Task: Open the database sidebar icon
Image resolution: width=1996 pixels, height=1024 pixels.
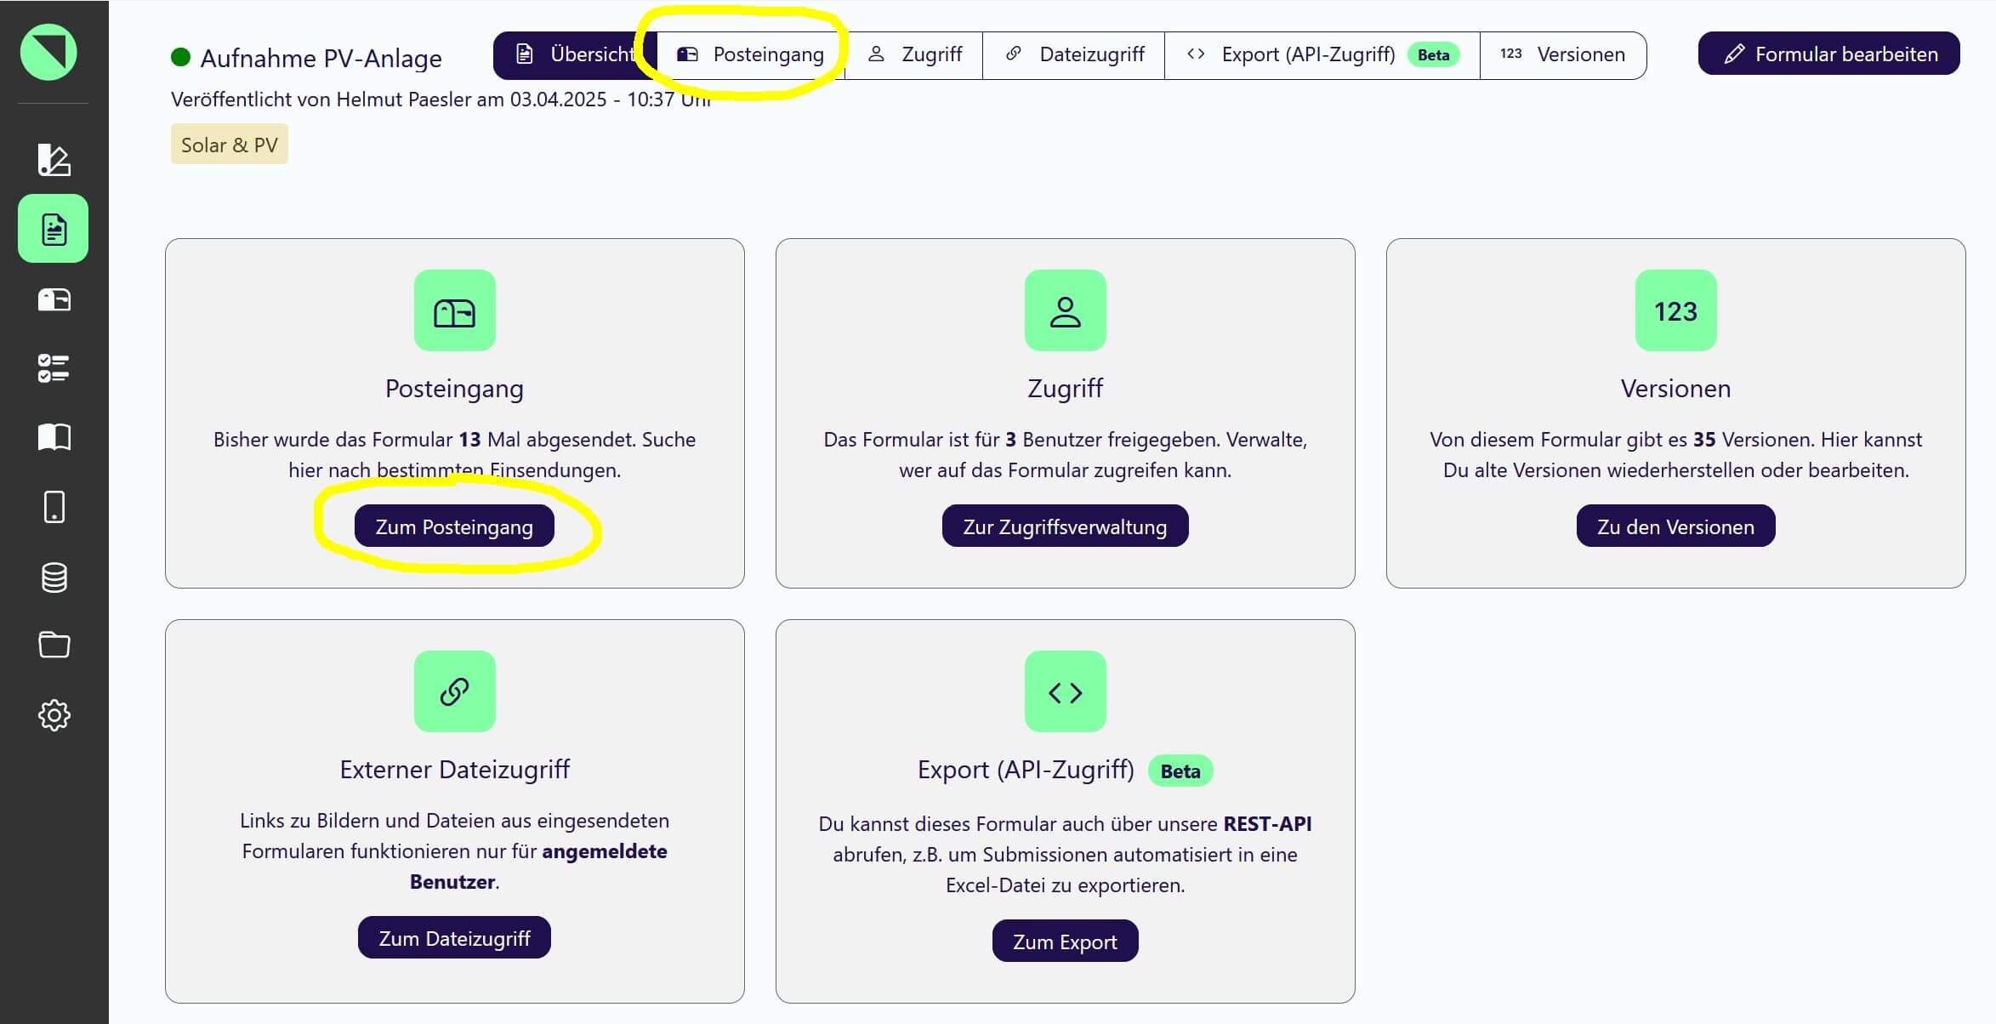Action: 54,577
